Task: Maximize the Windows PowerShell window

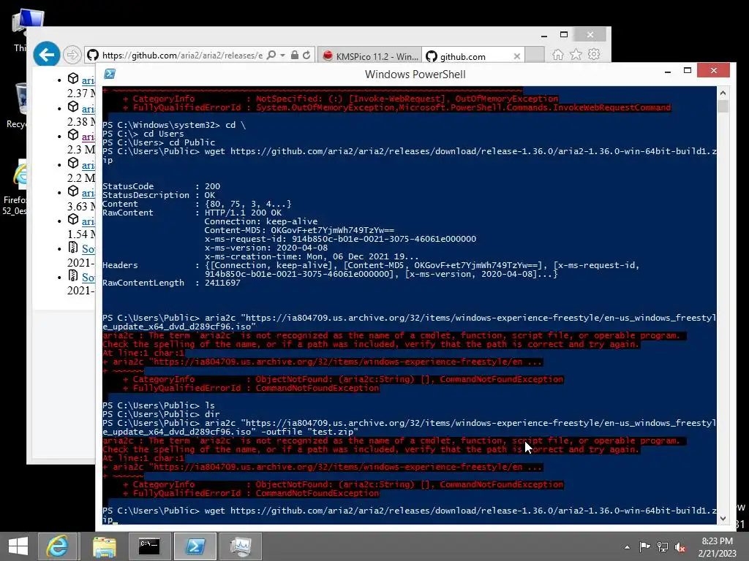Action: click(x=688, y=71)
